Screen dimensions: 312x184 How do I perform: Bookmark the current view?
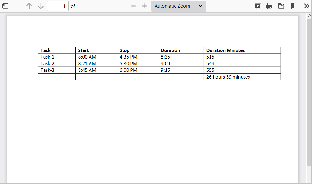(293, 6)
